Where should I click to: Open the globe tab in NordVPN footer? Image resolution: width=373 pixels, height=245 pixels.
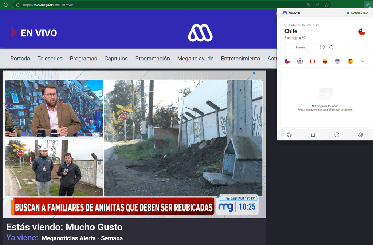pos(289,135)
